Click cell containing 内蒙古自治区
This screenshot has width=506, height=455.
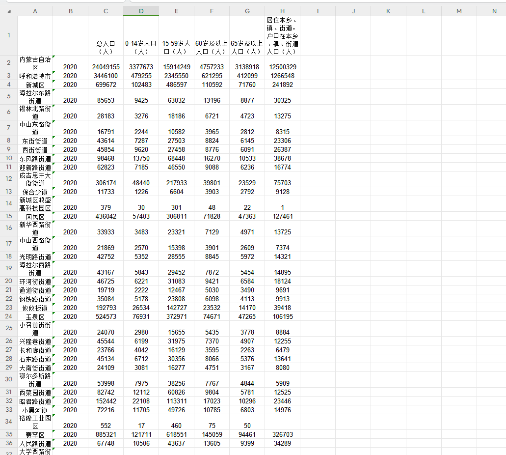coord(35,63)
